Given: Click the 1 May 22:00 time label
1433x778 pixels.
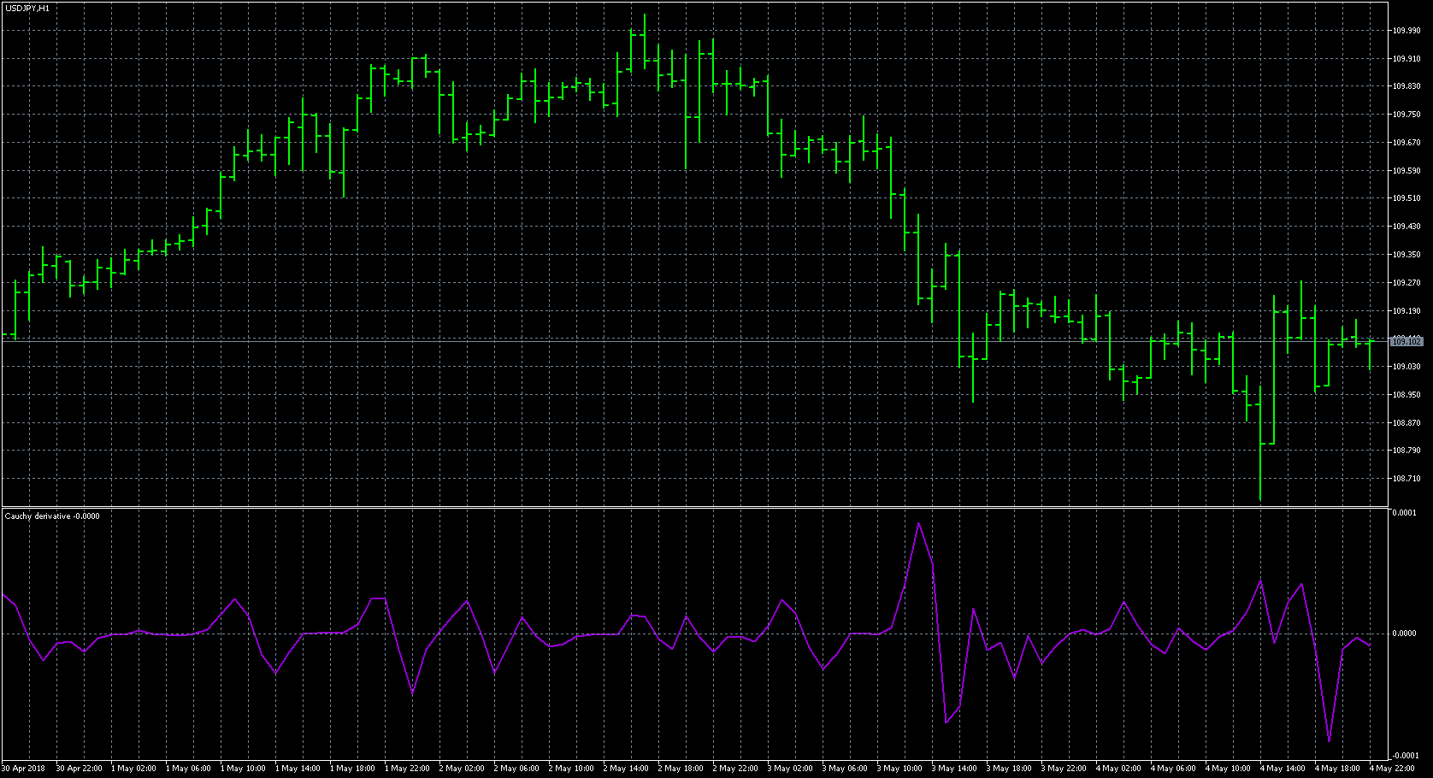Looking at the screenshot, I should pyautogui.click(x=407, y=769).
